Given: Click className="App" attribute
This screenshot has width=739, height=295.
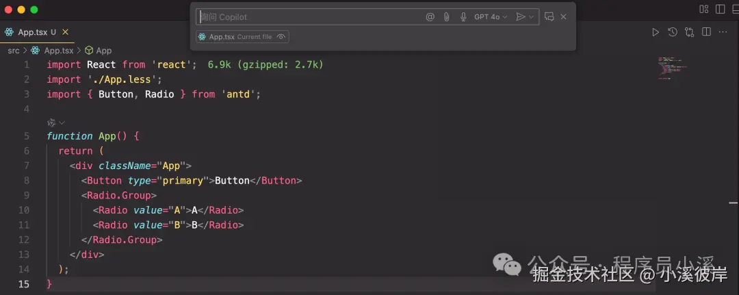Looking at the screenshot, I should pos(142,166).
